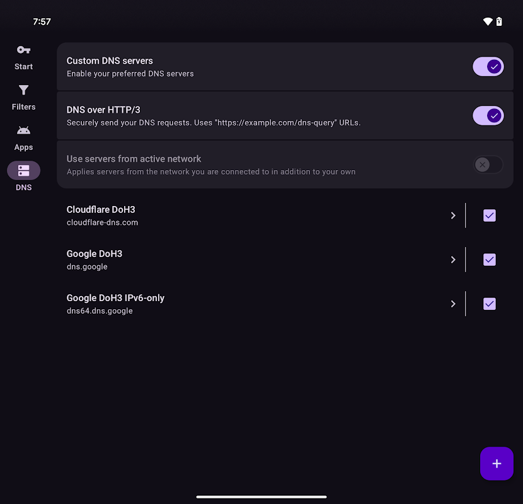Click the Apps tab label
523x504 pixels.
23,147
